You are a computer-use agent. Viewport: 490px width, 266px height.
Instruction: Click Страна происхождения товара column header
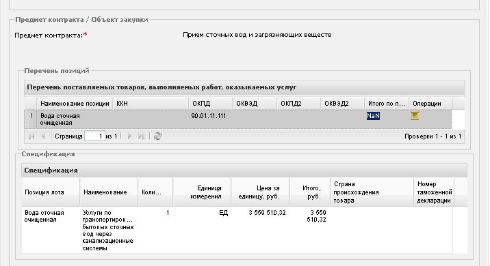pyautogui.click(x=372, y=192)
